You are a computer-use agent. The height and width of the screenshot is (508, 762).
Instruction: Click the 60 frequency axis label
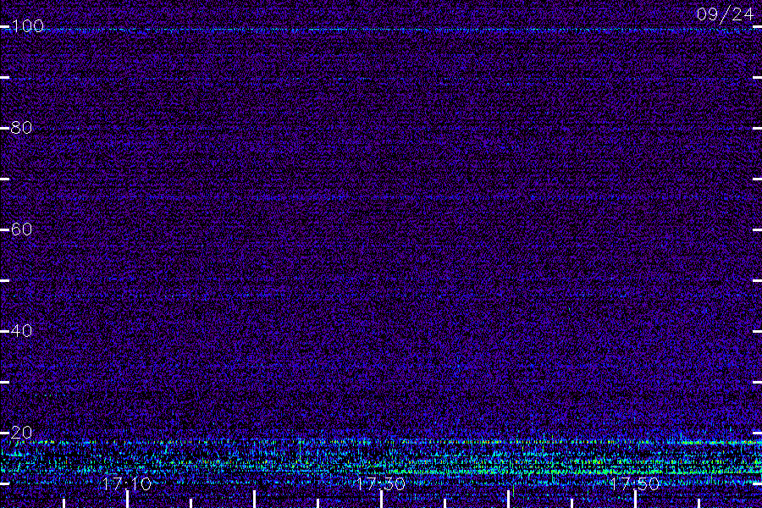click(x=21, y=229)
